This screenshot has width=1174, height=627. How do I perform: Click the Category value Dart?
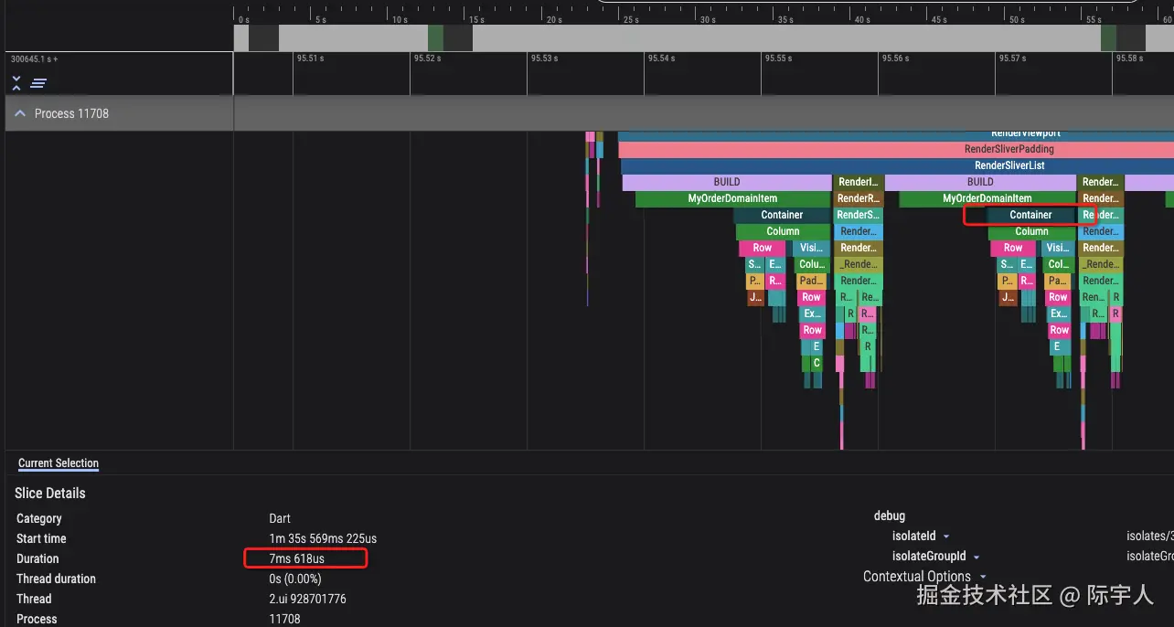point(280,518)
